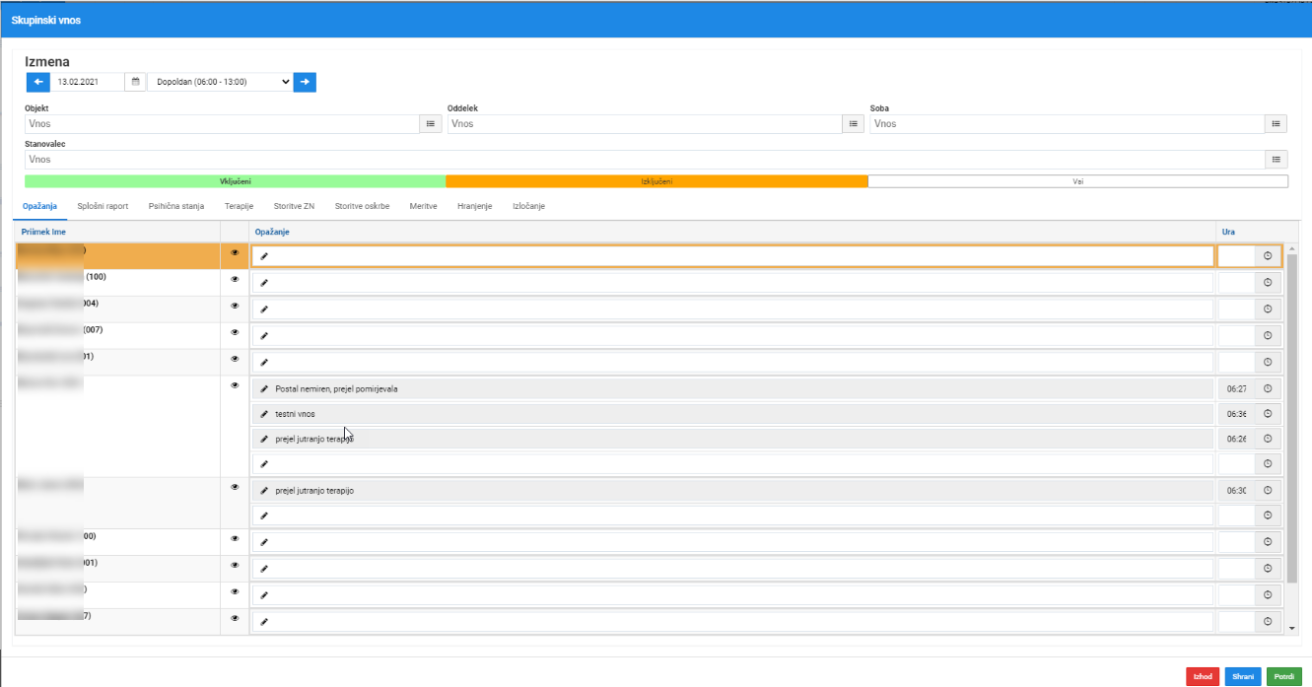The width and height of the screenshot is (1312, 687).
Task: Click the 06:27 time value
Action: pos(1236,389)
